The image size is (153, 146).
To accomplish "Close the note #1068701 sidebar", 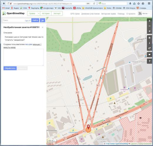I will point(43,27).
